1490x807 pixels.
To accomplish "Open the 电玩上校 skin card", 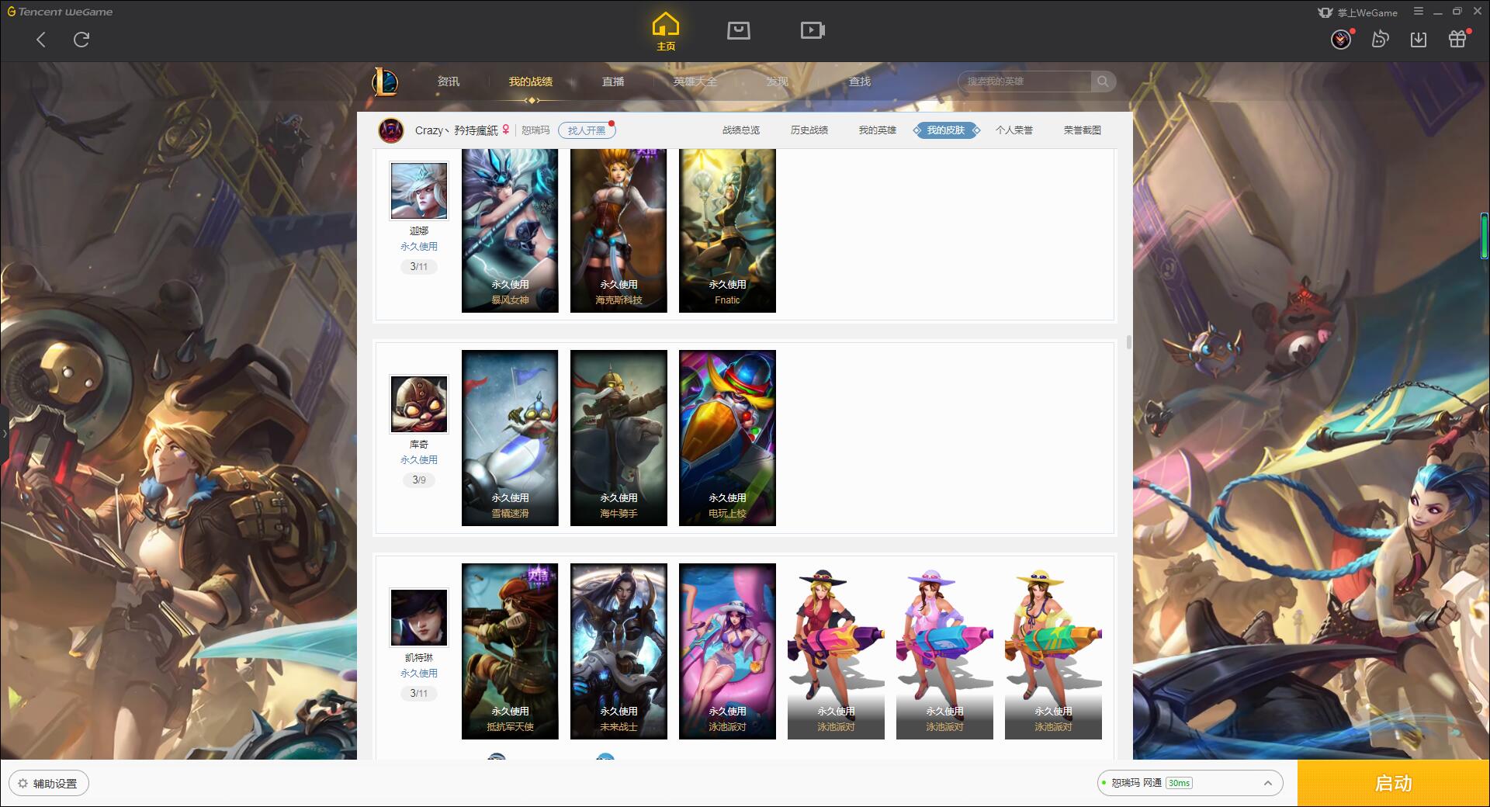I will point(727,438).
